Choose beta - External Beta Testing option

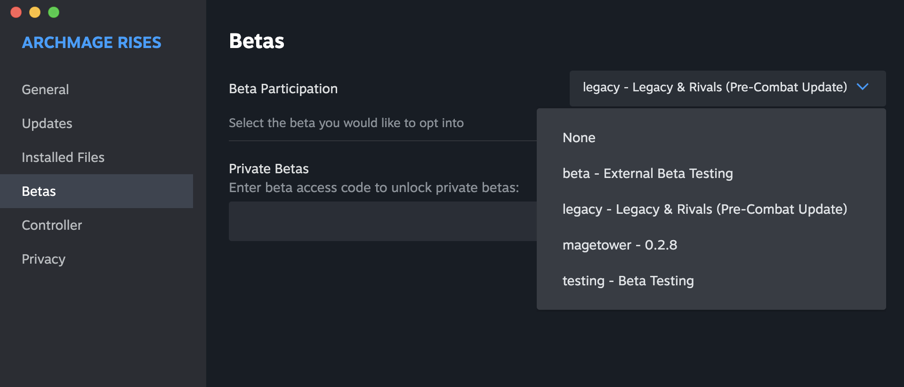(x=647, y=174)
